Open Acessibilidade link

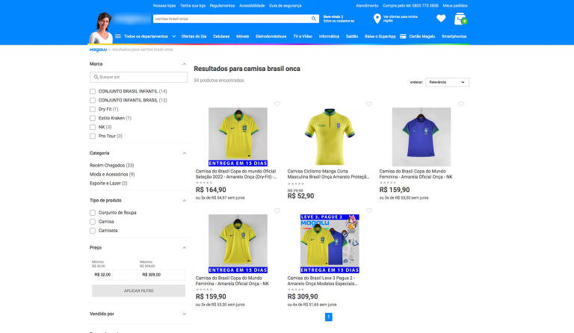point(252,6)
